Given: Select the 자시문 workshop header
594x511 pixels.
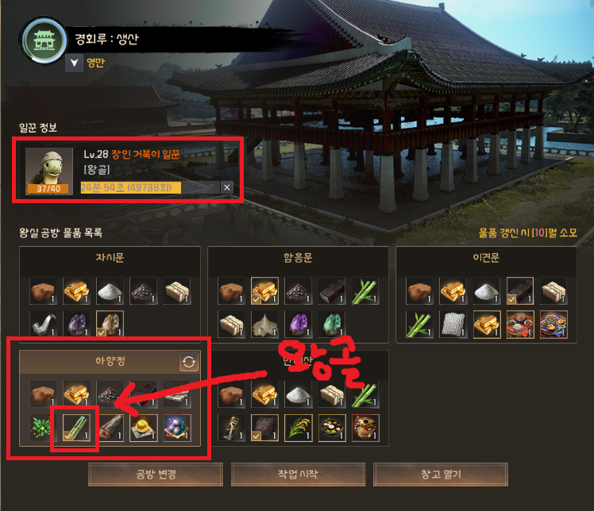Looking at the screenshot, I should pyautogui.click(x=110, y=258).
